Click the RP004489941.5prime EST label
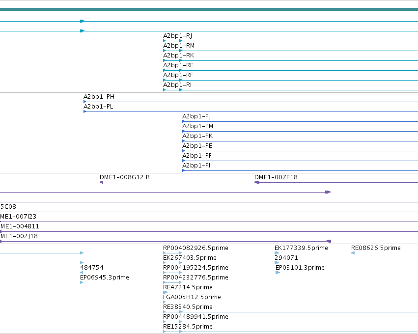The height and width of the screenshot is (334, 418). click(195, 317)
